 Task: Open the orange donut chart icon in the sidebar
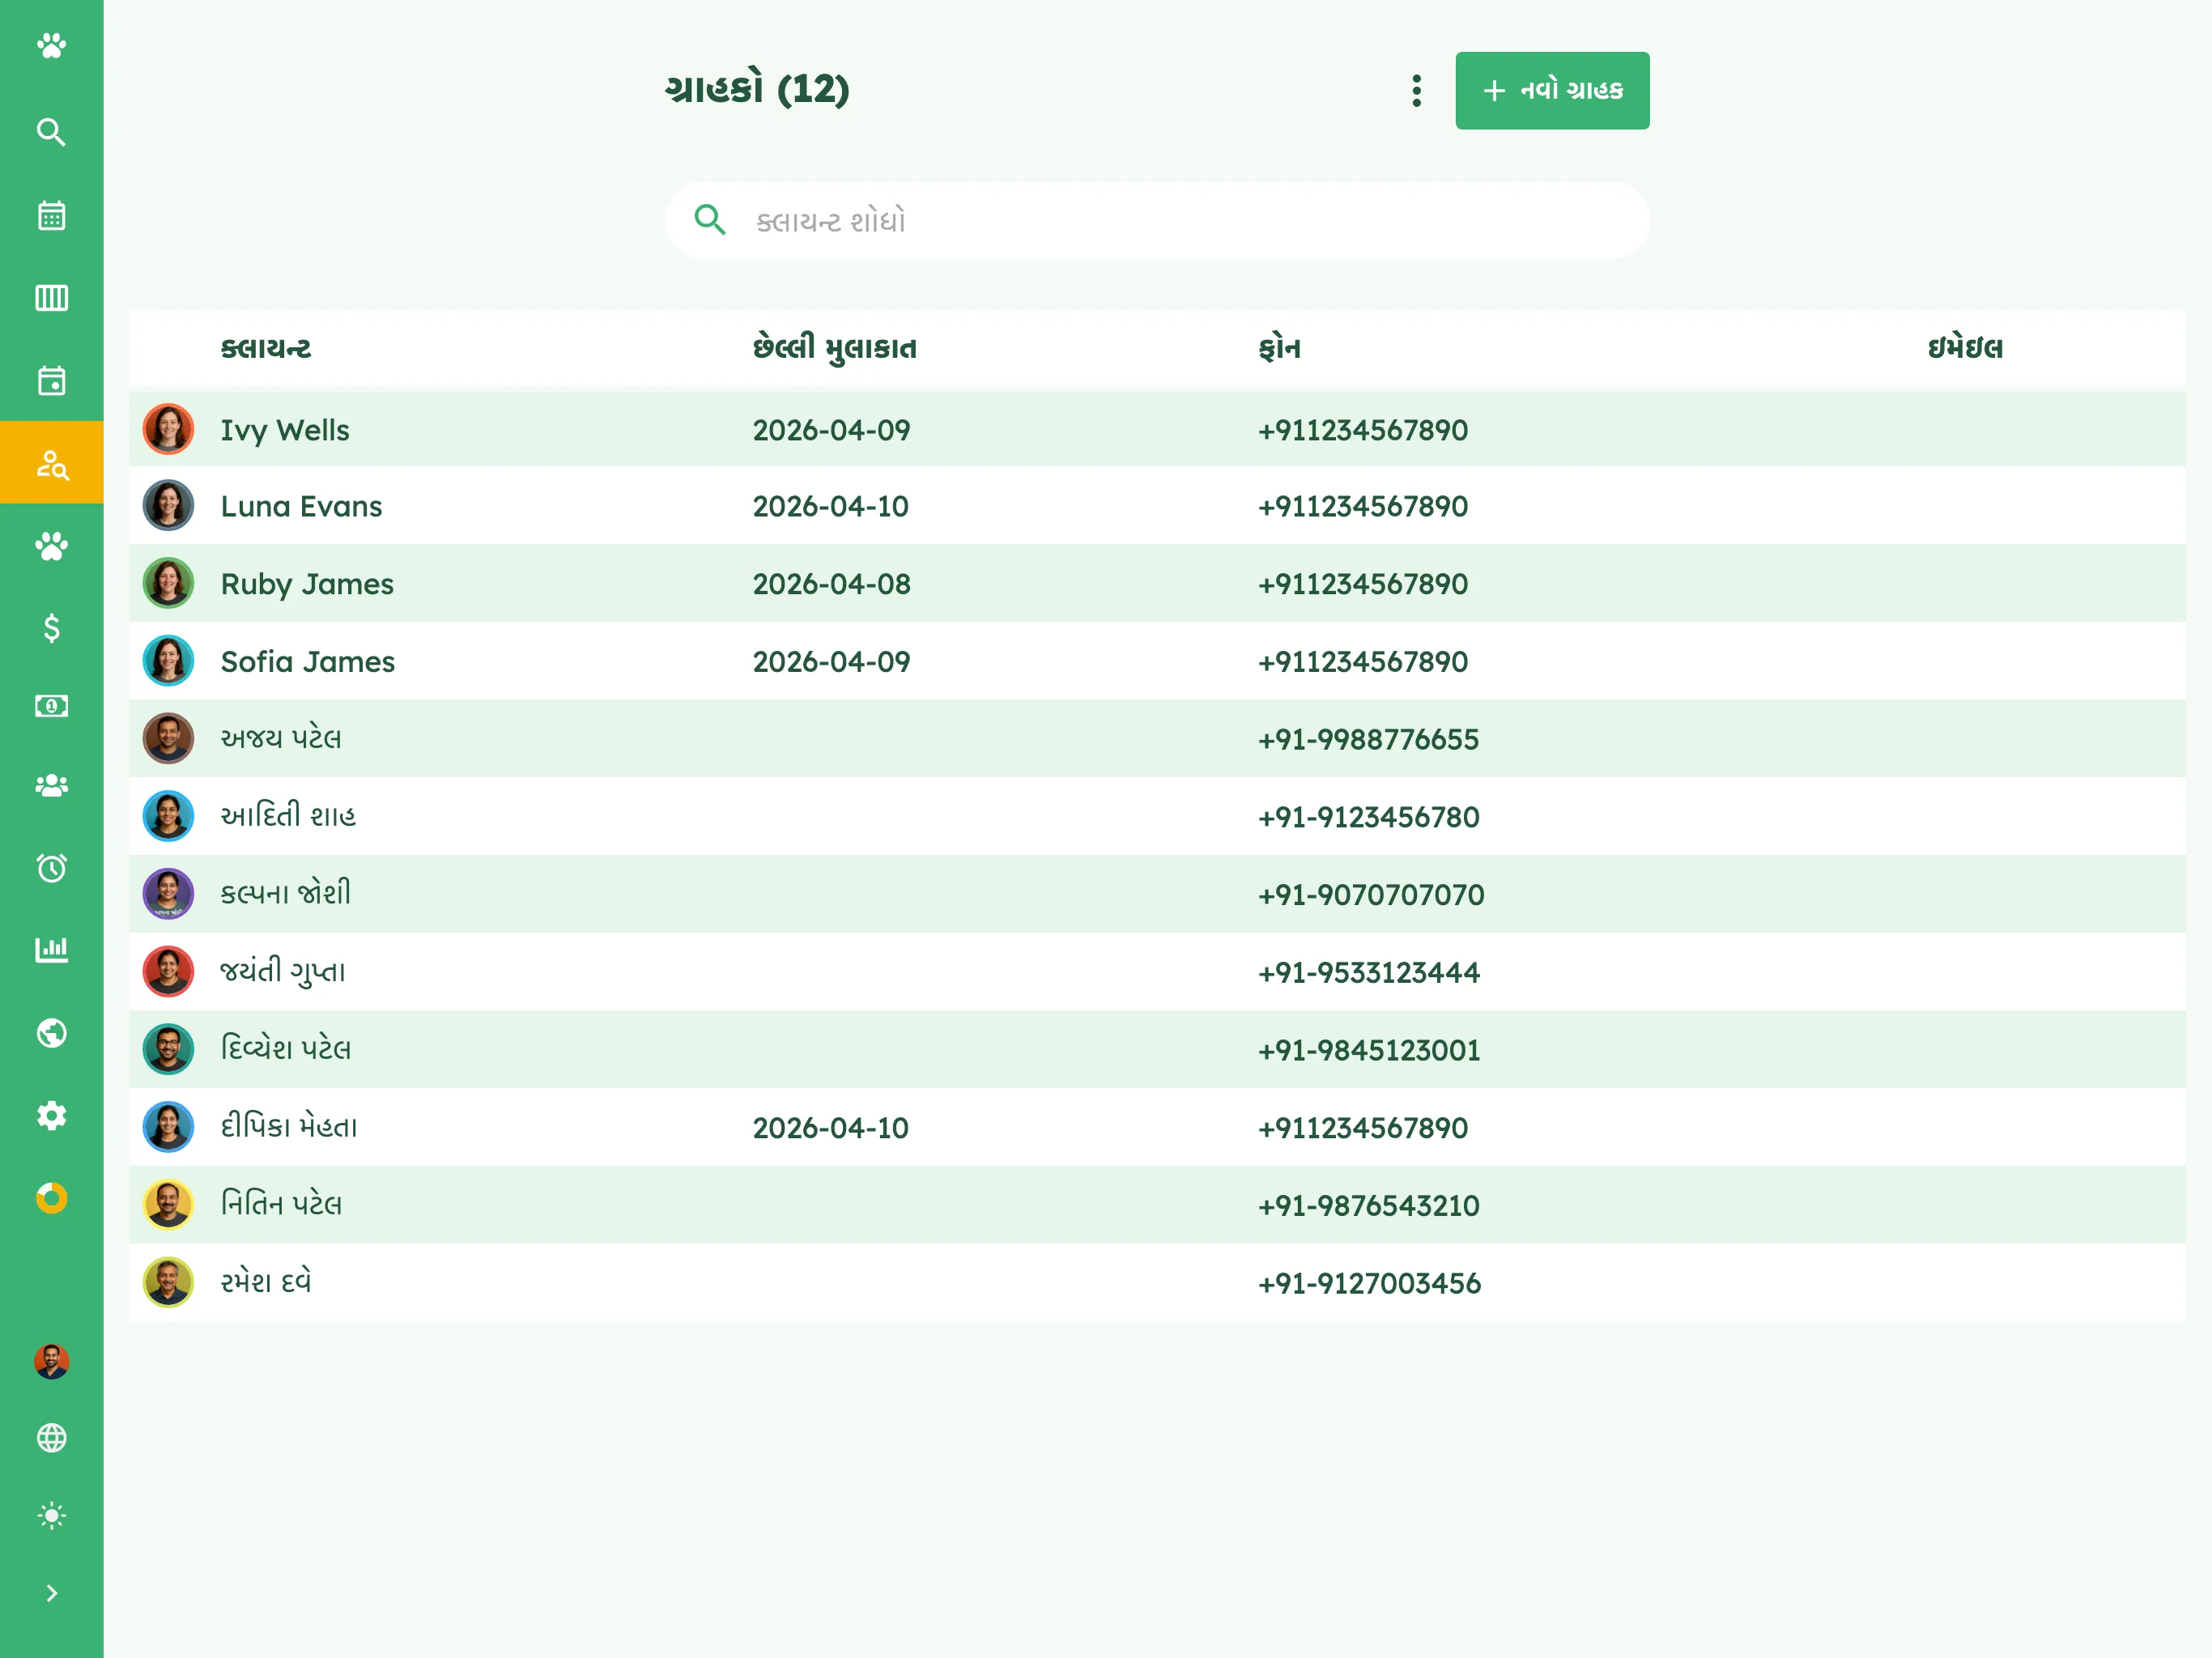[51, 1198]
